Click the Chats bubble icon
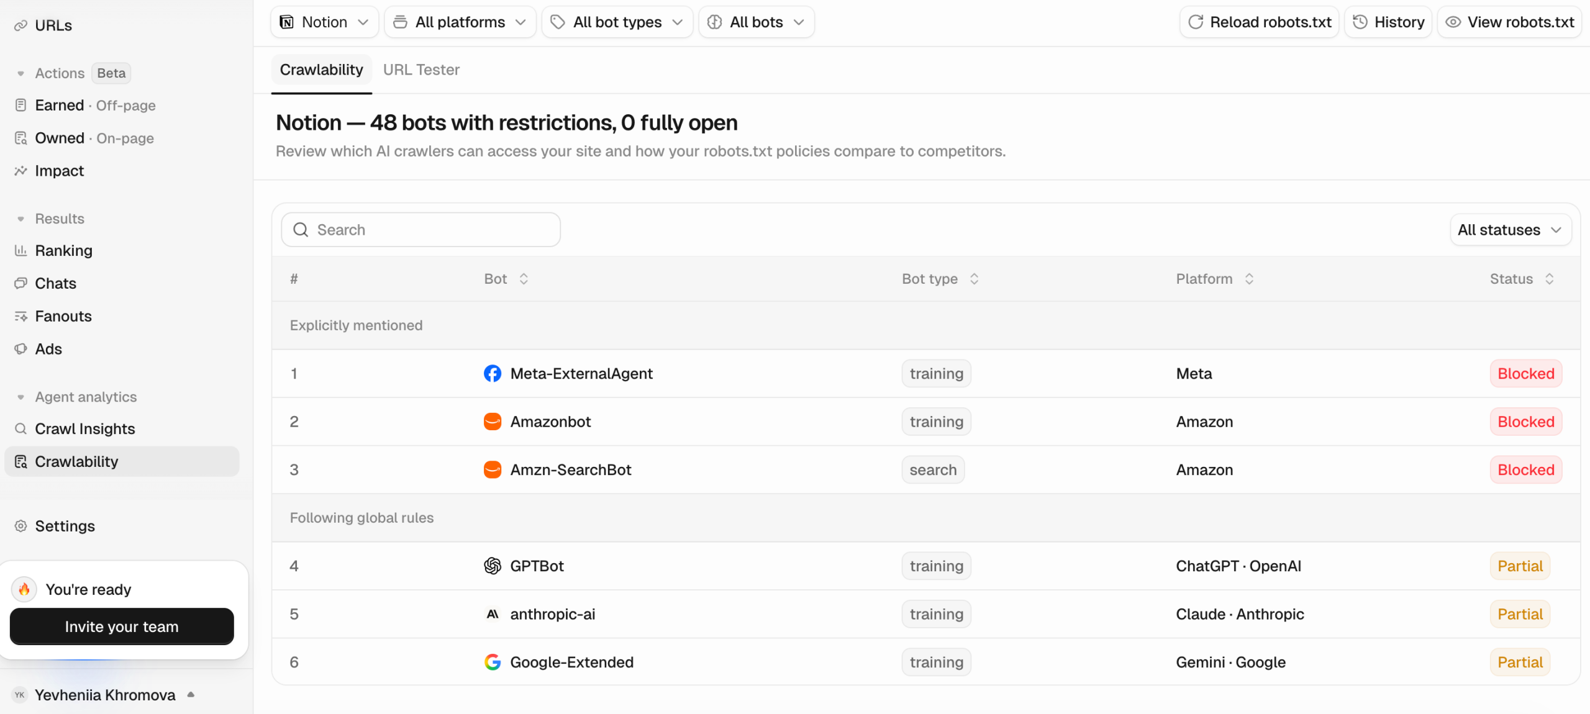Viewport: 1590px width, 714px height. tap(20, 283)
